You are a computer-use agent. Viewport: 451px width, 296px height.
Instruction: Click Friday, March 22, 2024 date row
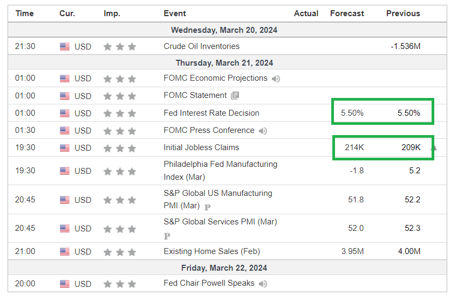pos(227,268)
